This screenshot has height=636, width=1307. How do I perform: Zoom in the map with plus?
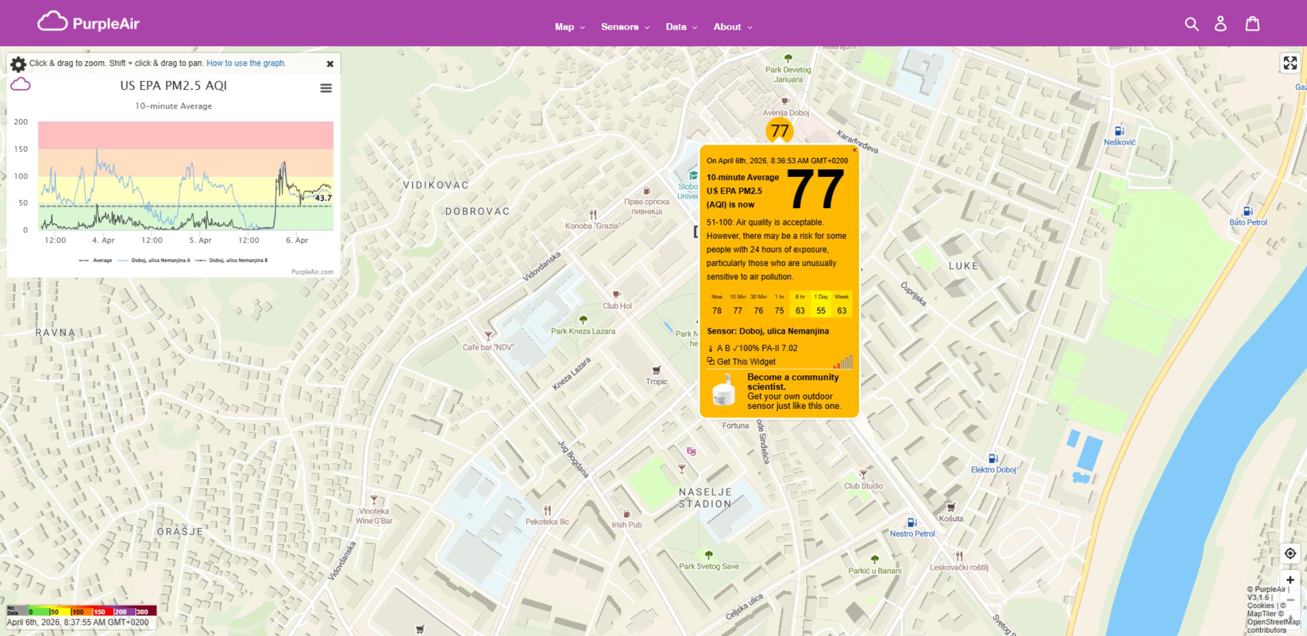[1290, 580]
